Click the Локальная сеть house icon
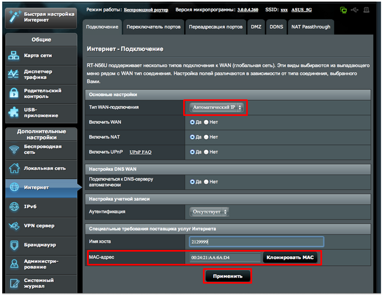 [x=14, y=168]
